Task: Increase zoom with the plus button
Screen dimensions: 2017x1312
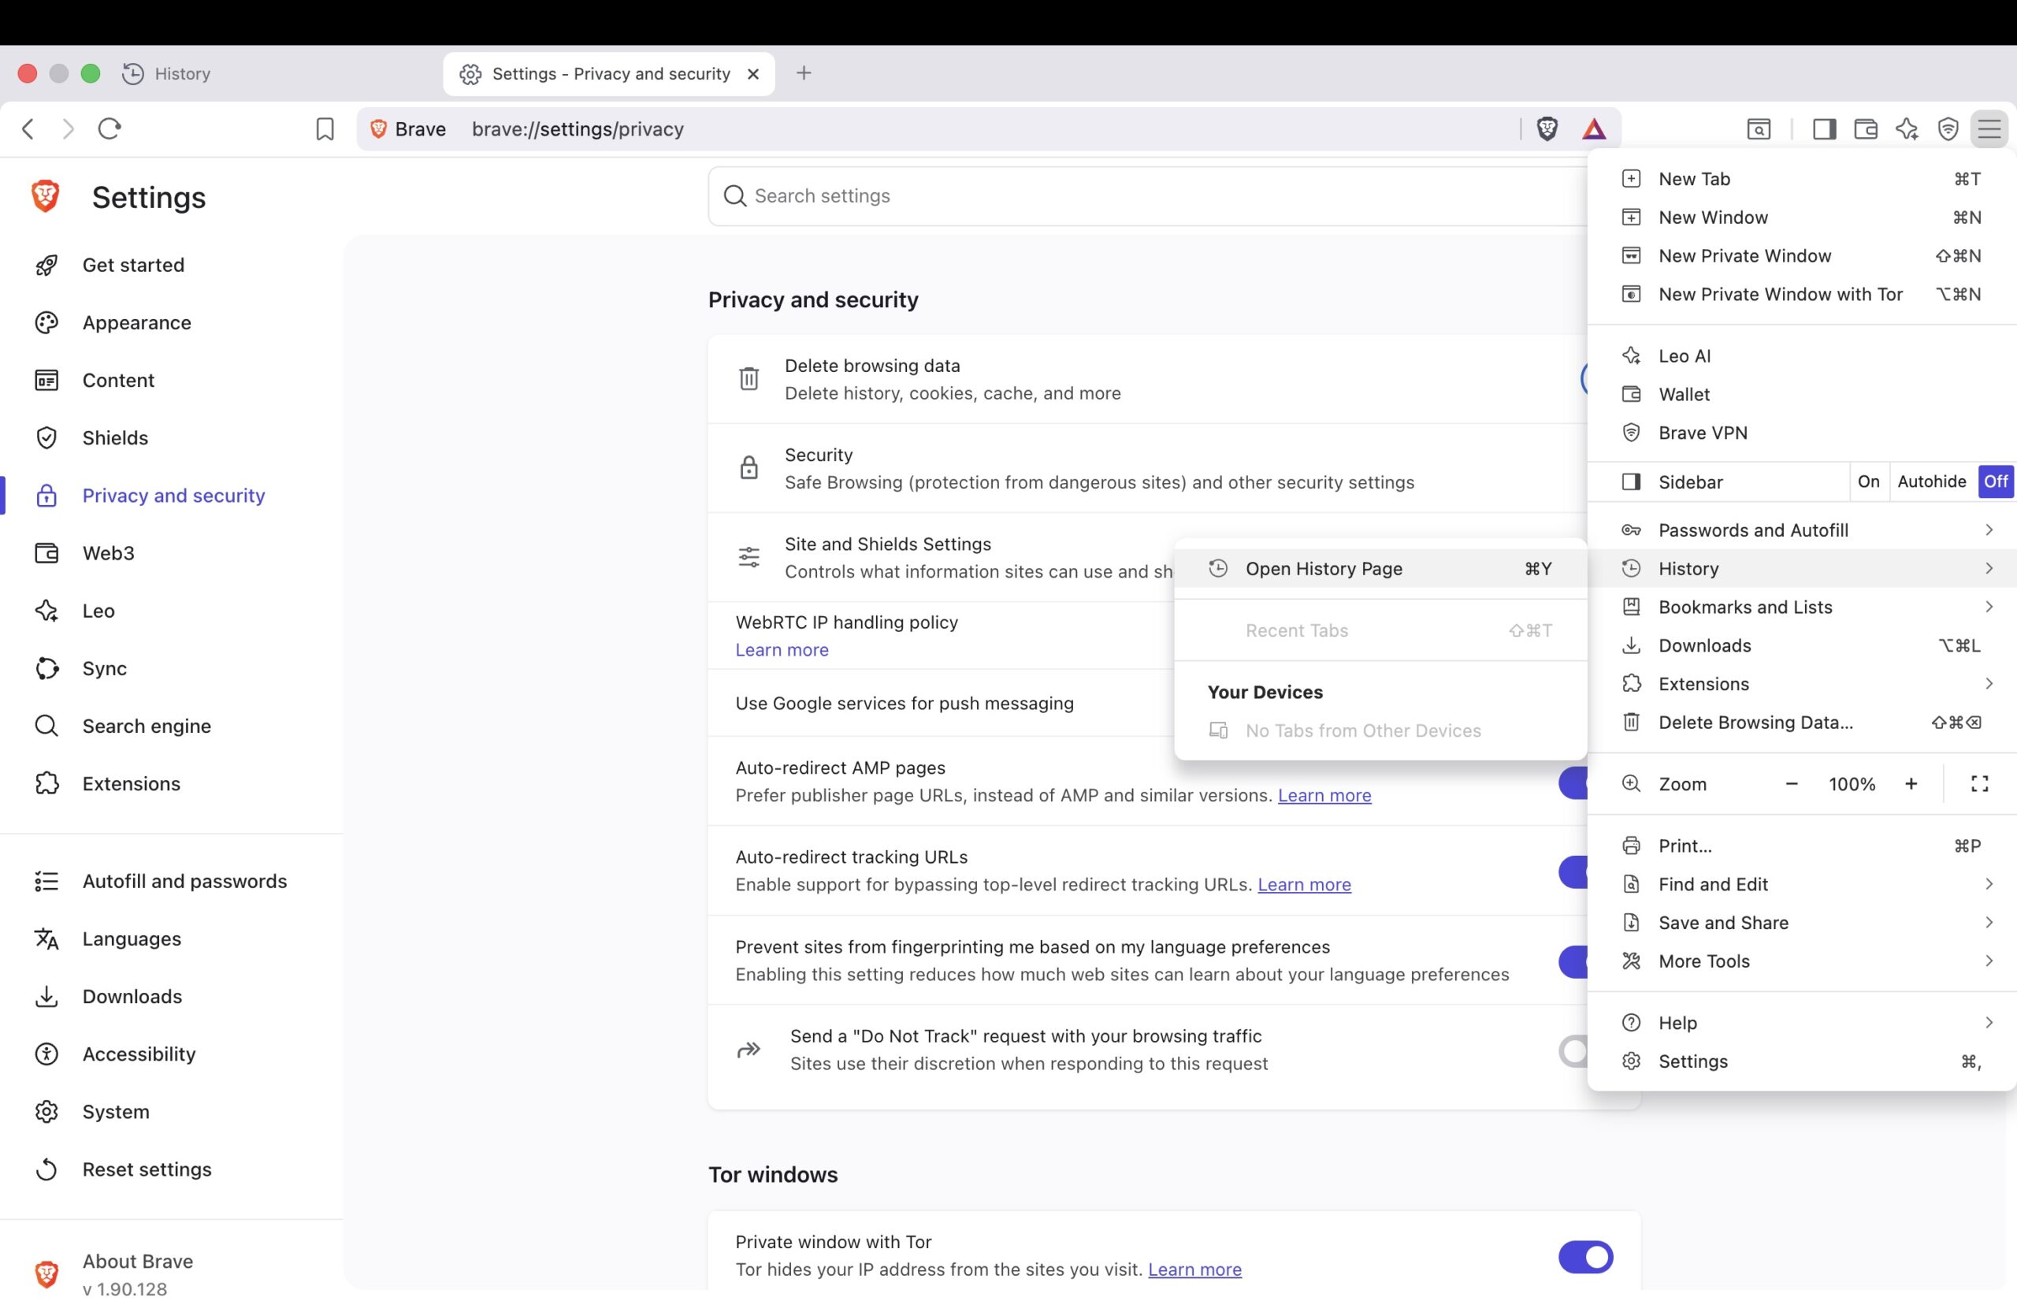Action: [x=1911, y=784]
